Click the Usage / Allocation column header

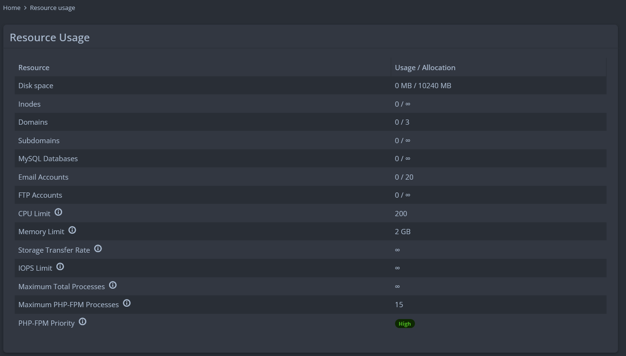[425, 67]
